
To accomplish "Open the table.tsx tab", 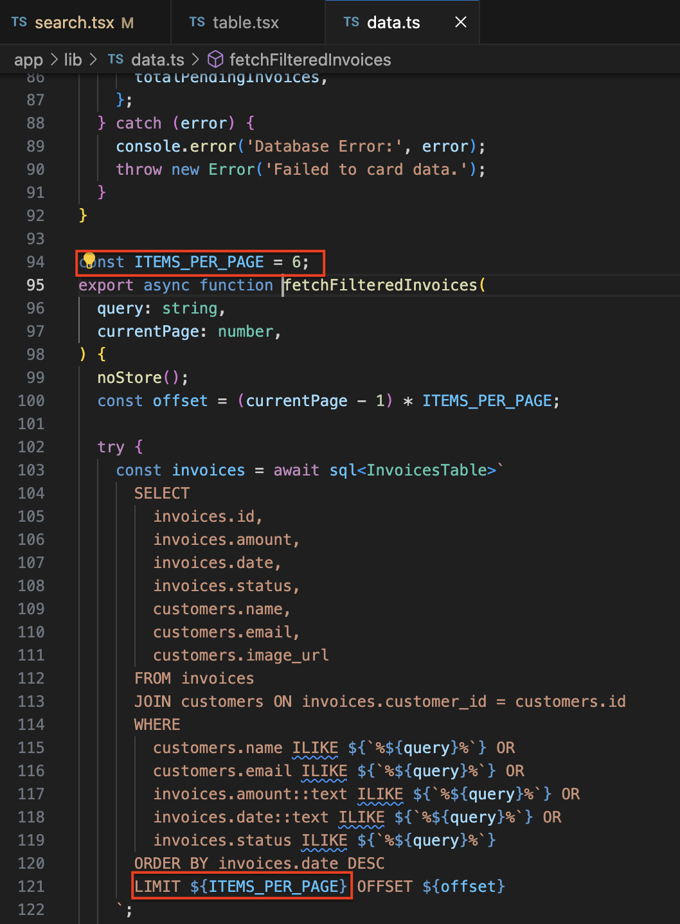I will pos(248,22).
